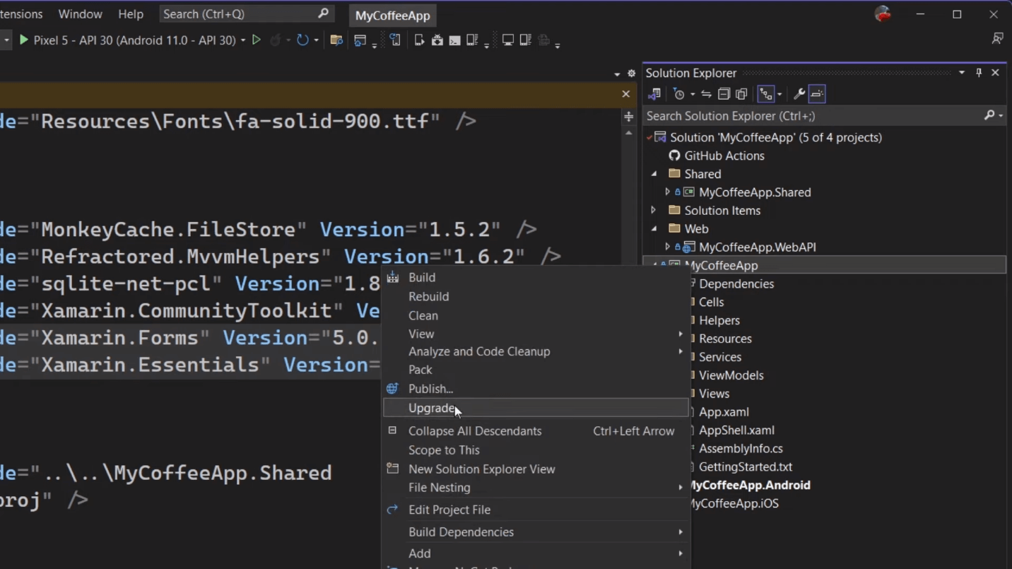
Task: Select MyCoffeeApp.Android project
Action: pyautogui.click(x=749, y=485)
